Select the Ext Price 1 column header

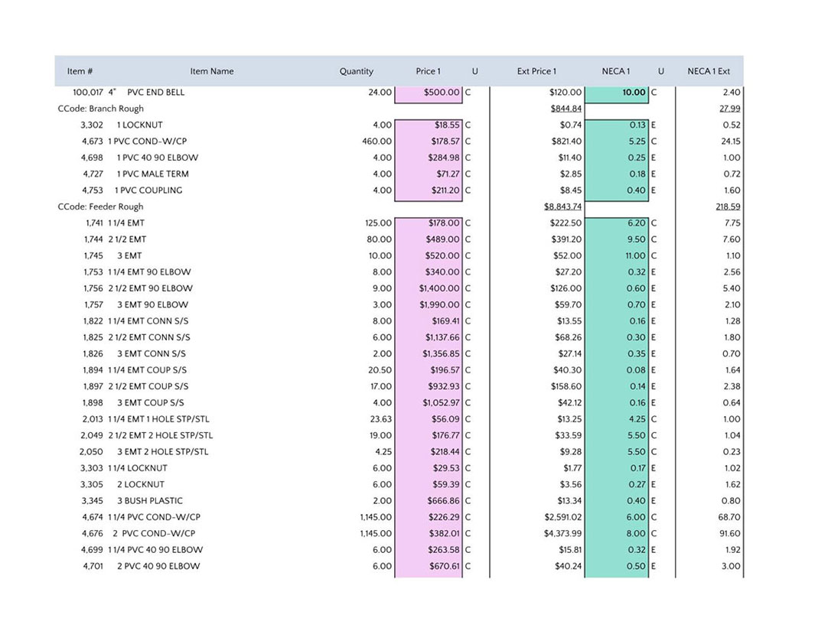[536, 71]
